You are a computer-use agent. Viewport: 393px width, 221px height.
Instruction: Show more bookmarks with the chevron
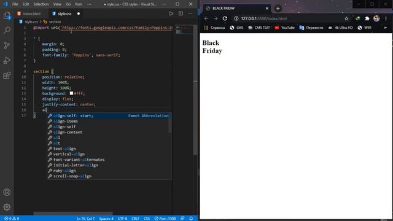386,28
